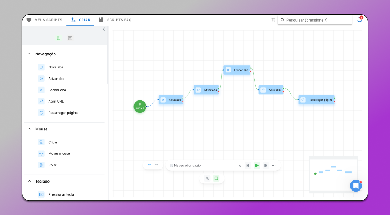Viewport: 390px width, 215px height.
Task: Select the Rolar action
Action: [x=47, y=165]
